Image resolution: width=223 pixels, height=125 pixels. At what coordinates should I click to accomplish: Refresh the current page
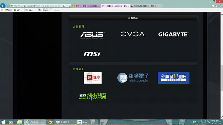70,6
